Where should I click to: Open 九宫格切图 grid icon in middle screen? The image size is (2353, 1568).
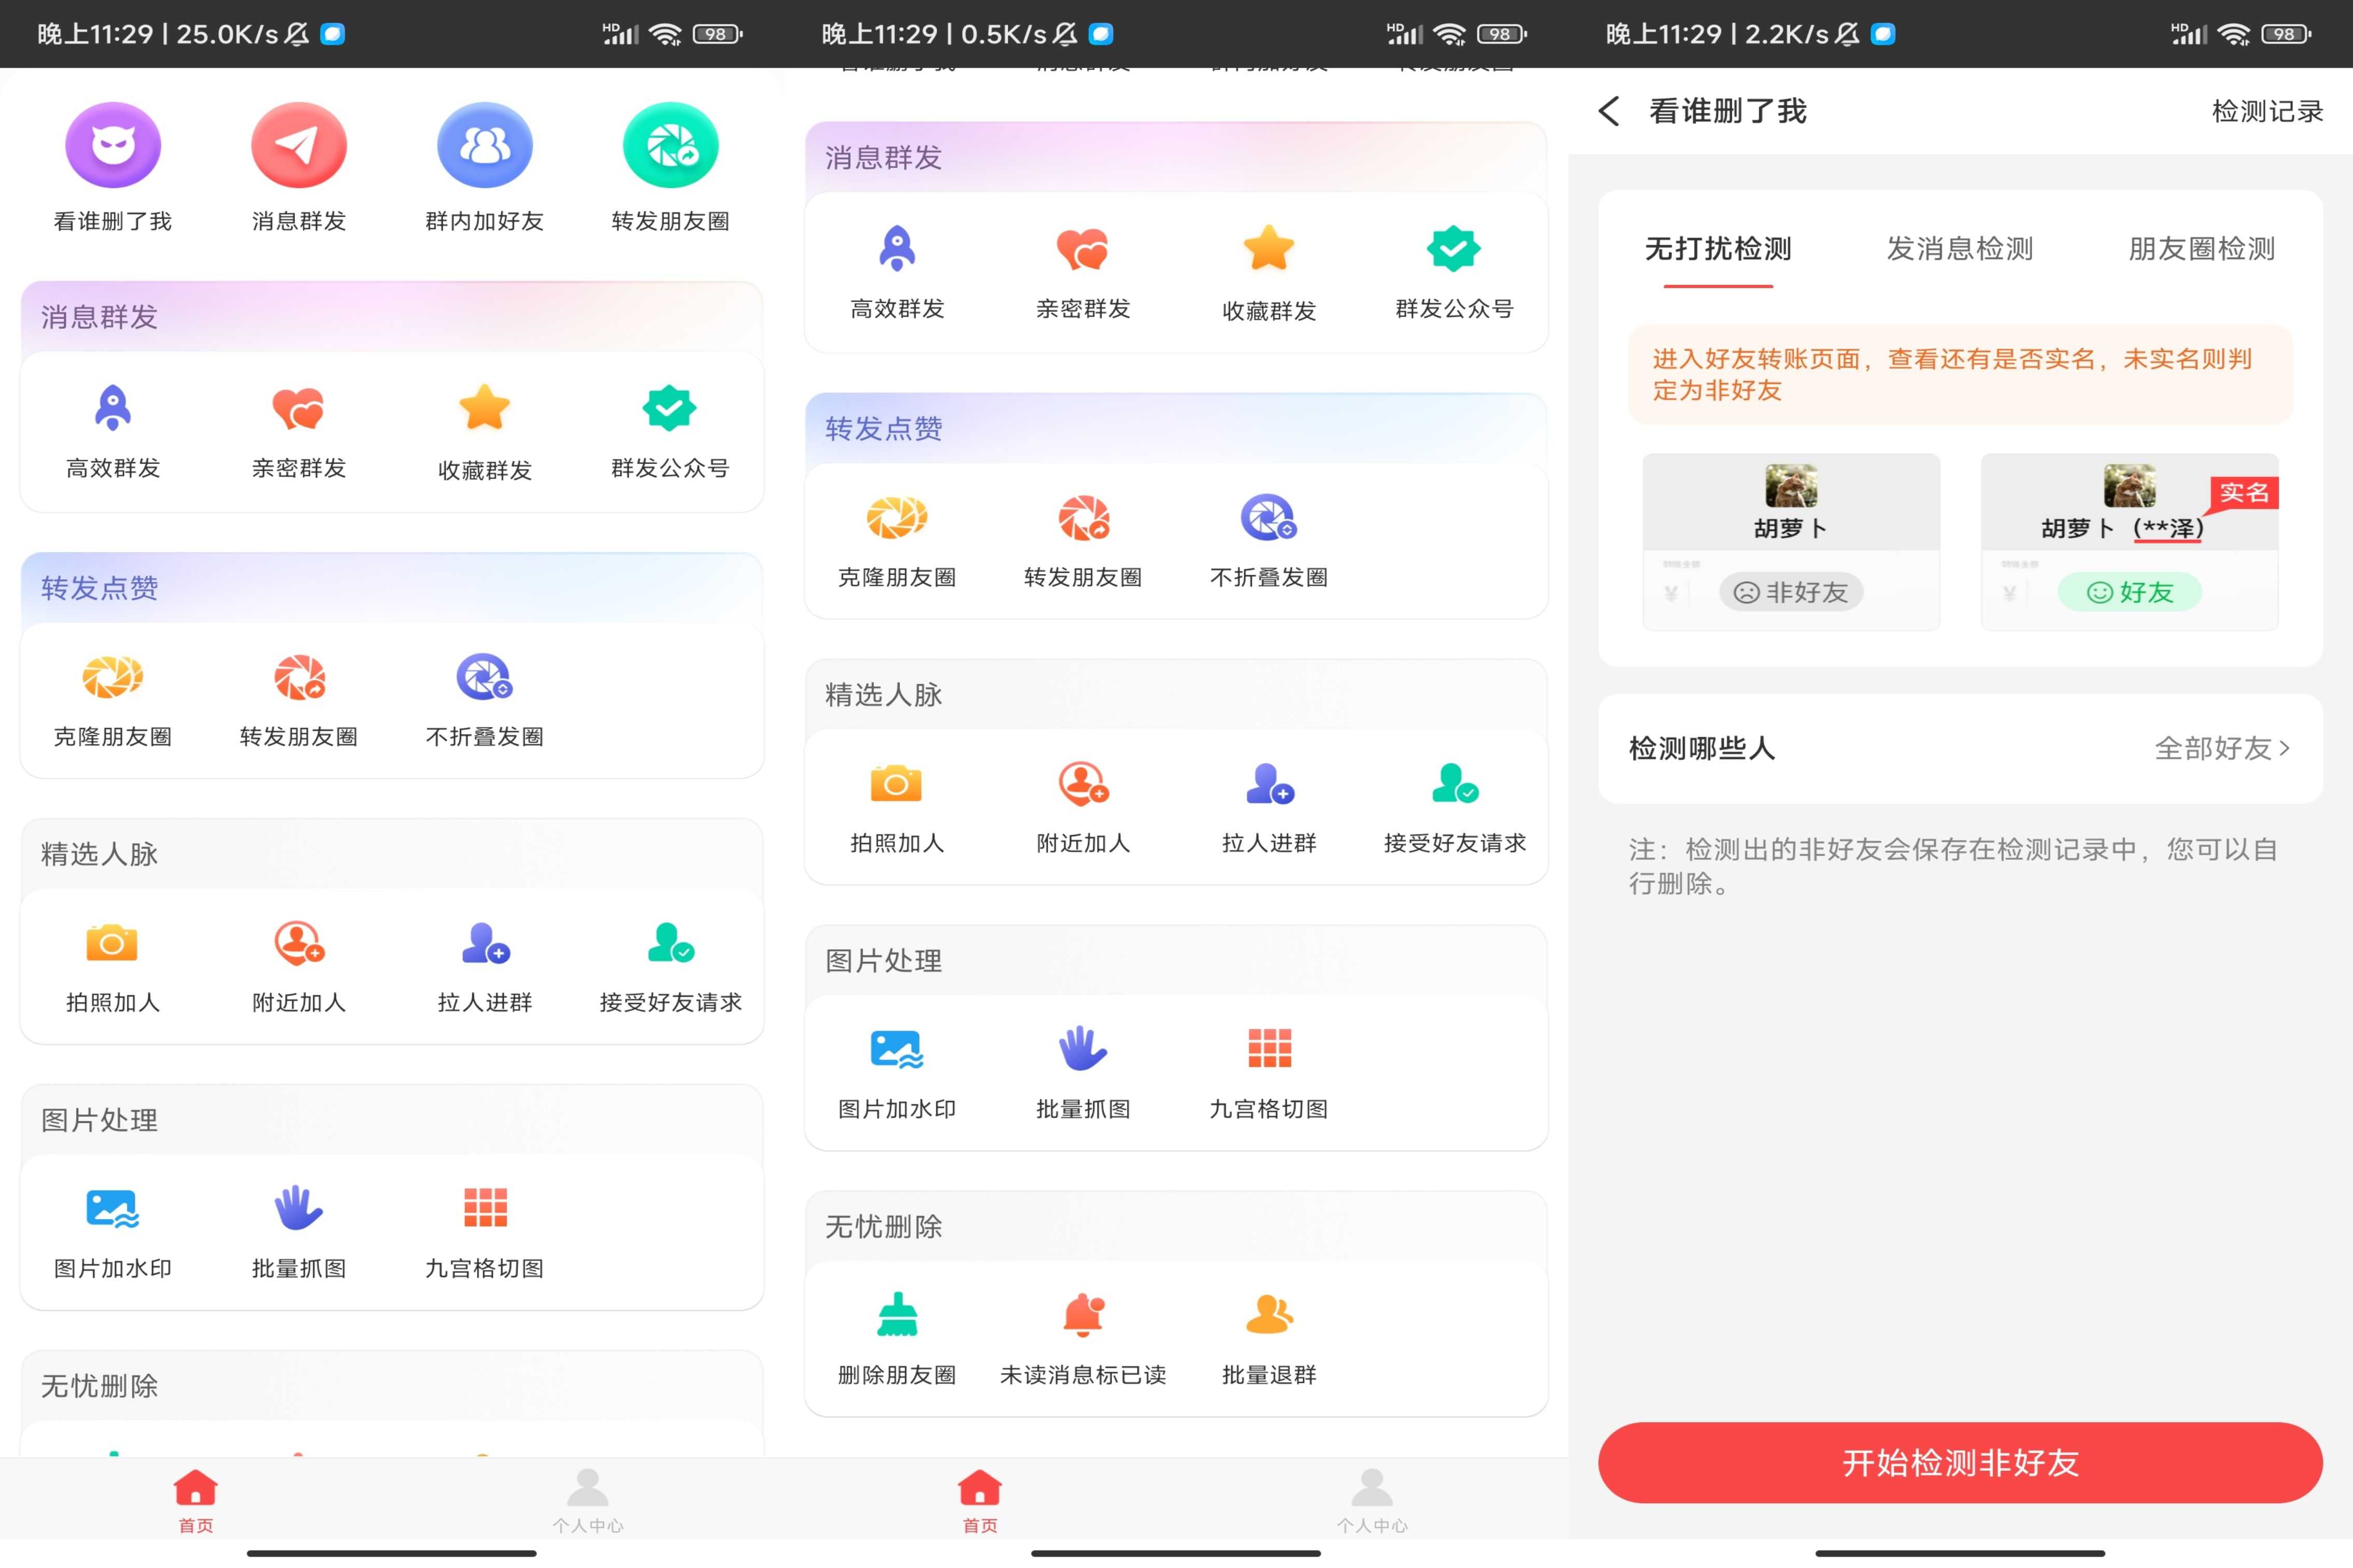[x=1269, y=1049]
